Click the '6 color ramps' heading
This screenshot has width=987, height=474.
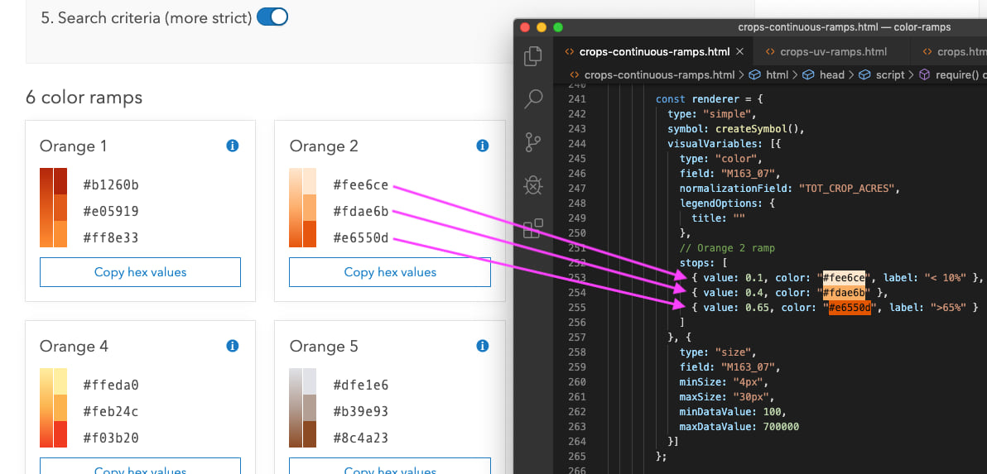[x=84, y=98]
